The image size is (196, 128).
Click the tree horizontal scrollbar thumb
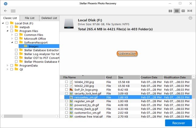point(13,116)
